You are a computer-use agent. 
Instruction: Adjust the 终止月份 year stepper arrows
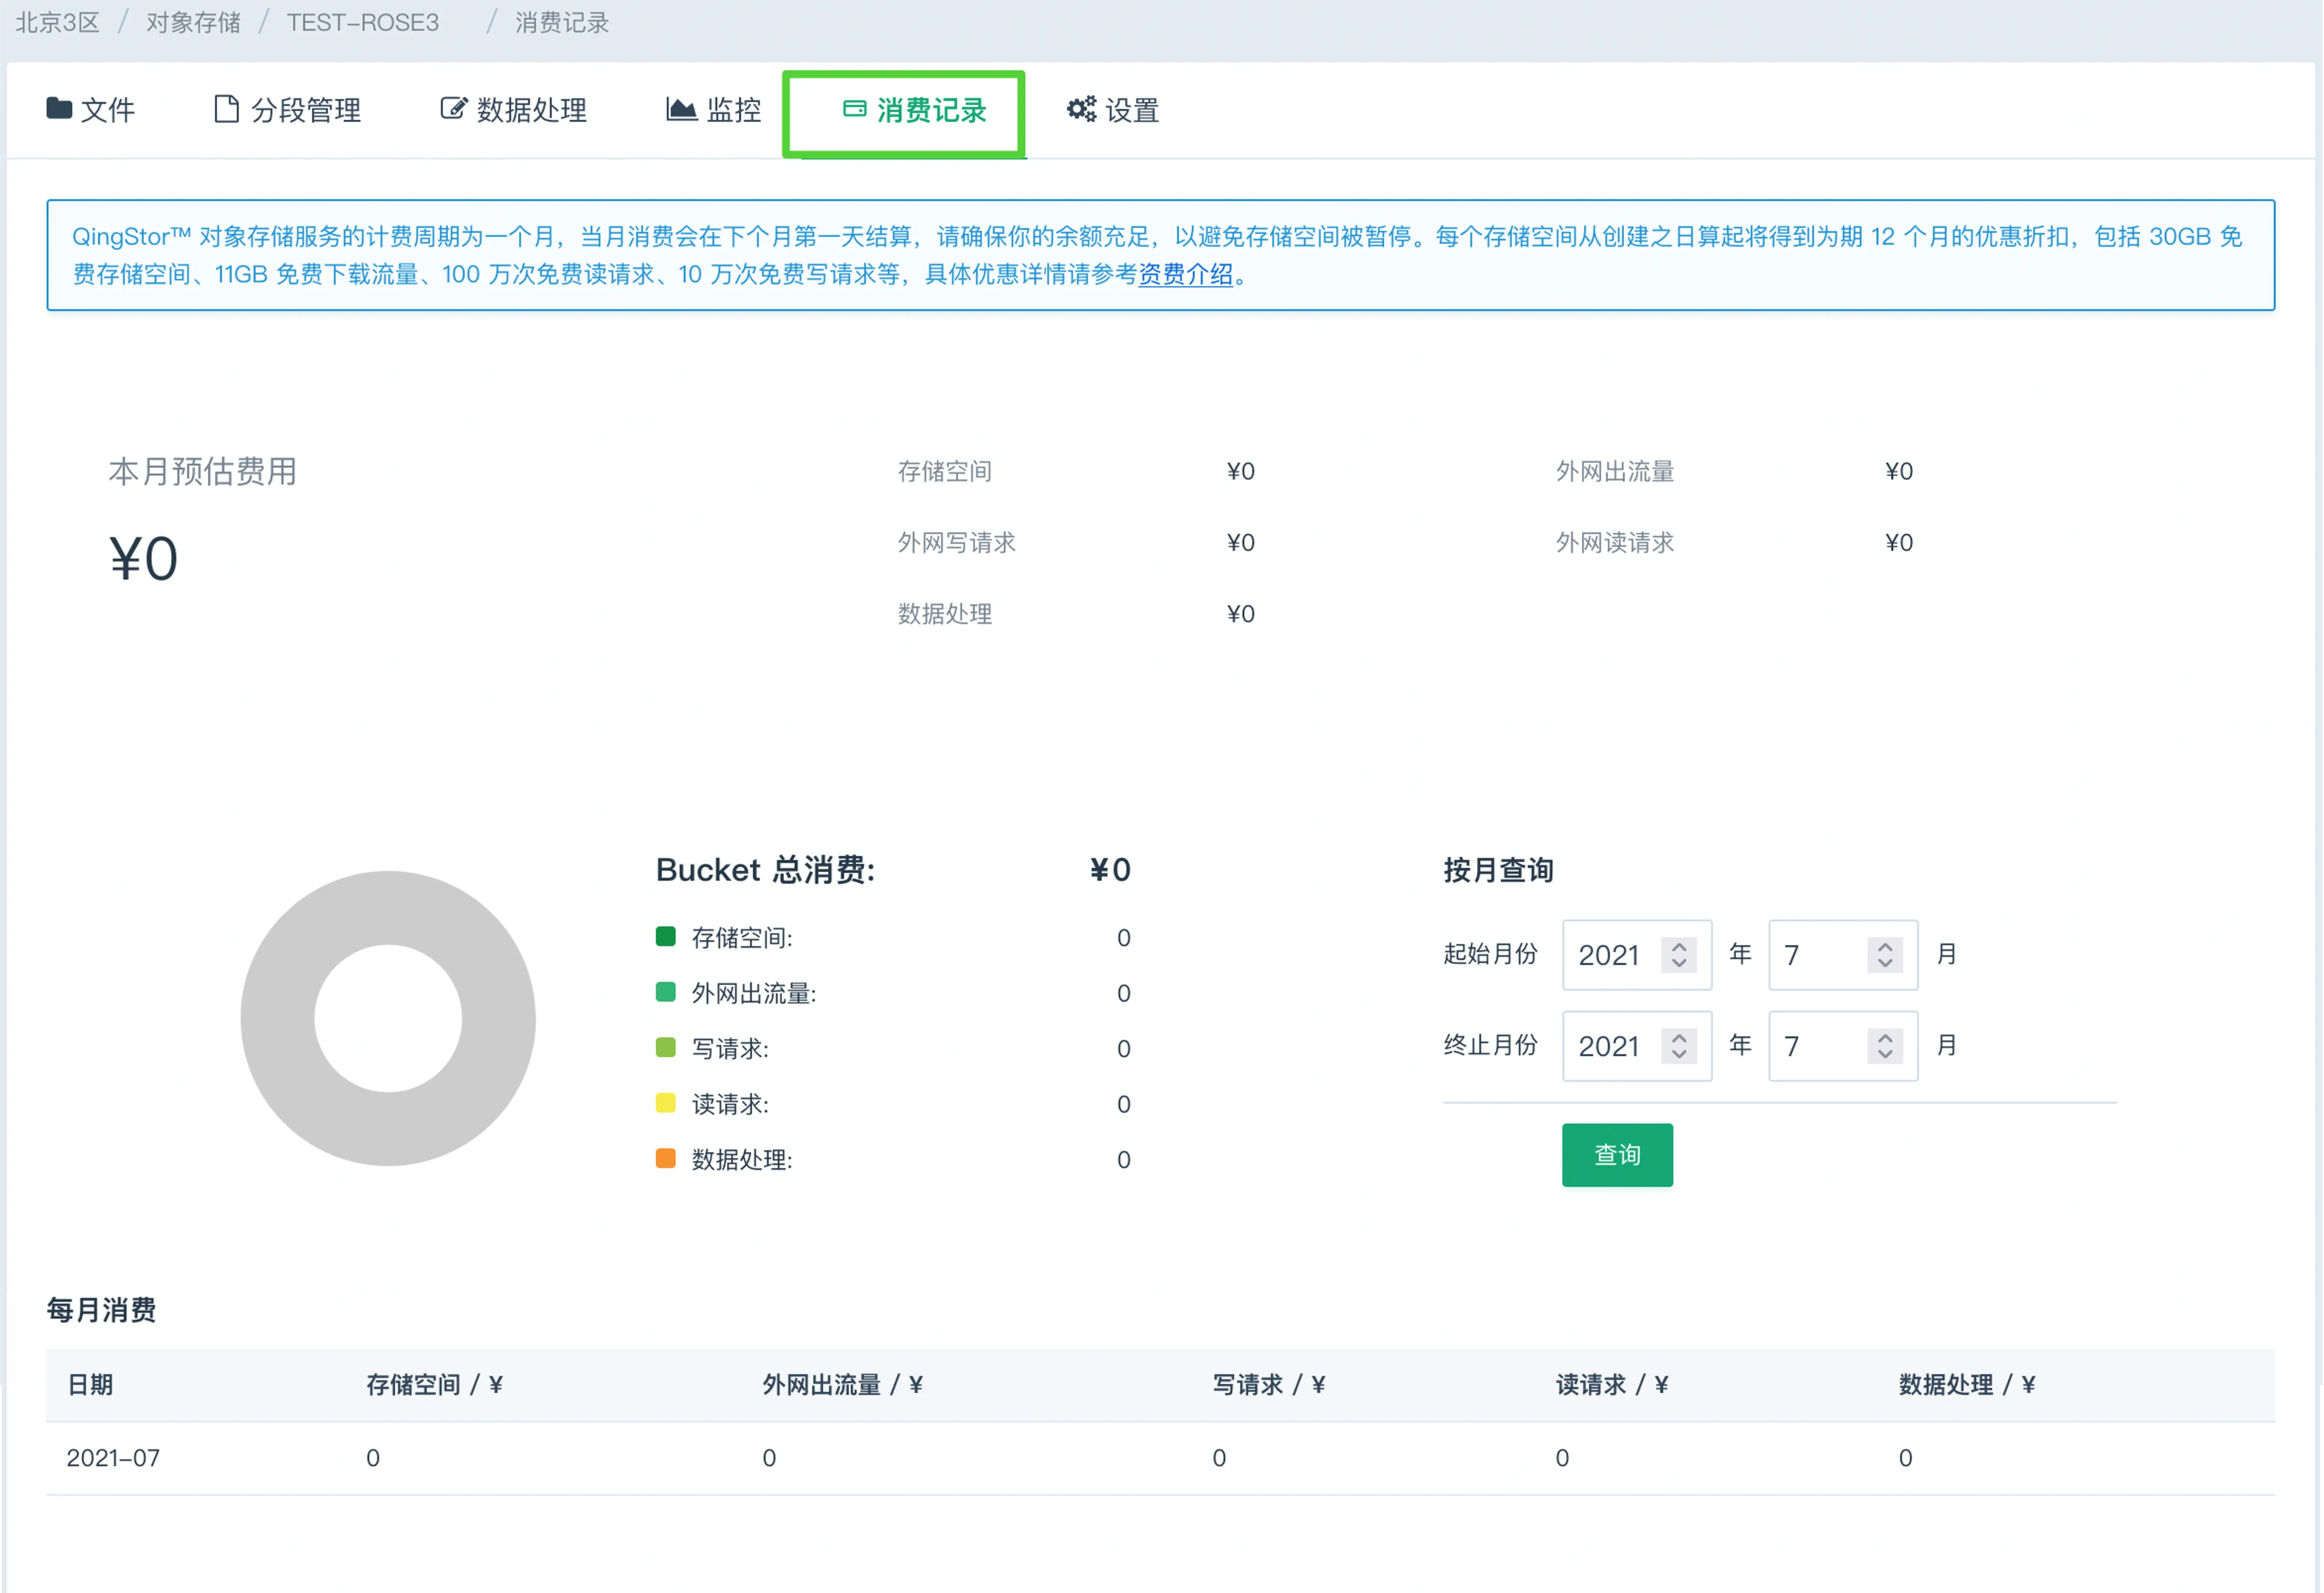click(x=1679, y=1046)
